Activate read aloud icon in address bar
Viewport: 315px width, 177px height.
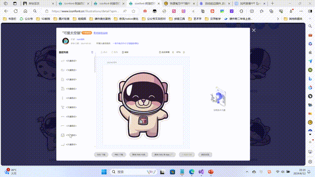click(125, 11)
